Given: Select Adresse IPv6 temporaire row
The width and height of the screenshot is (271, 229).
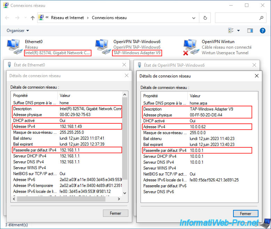Looking at the screenshot, I should (67, 186).
